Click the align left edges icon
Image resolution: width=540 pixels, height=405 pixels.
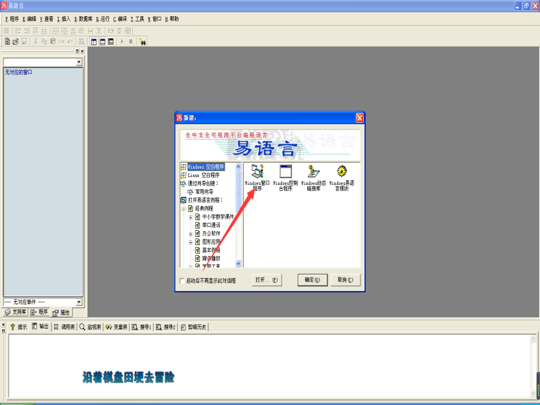pos(18,31)
